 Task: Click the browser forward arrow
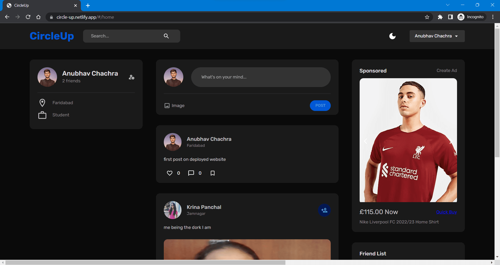[17, 17]
